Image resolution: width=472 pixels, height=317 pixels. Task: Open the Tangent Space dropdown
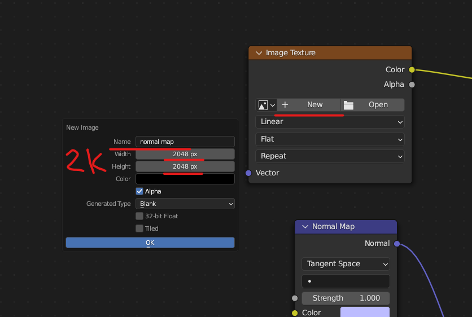click(x=346, y=264)
